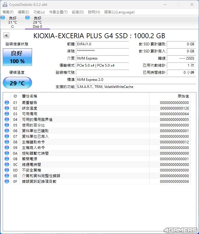The height and width of the screenshot is (234, 199).
Task: Click status orb in row 07 資料單位已寫入
Action: [x=7, y=136]
